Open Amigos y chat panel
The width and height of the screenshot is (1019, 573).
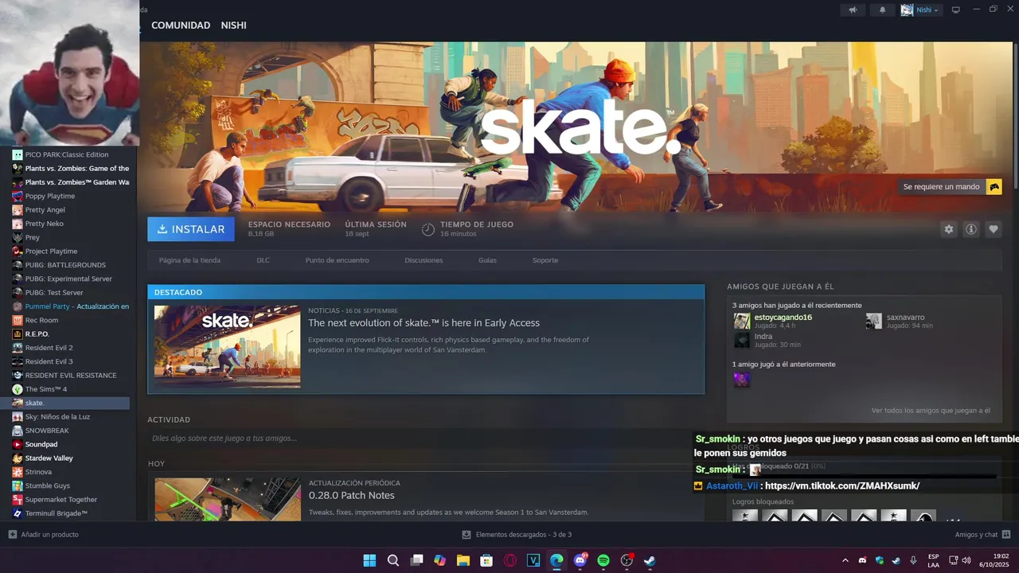(x=982, y=535)
